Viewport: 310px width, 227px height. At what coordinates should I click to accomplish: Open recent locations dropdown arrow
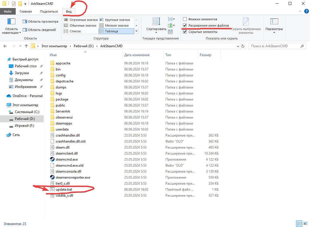pyautogui.click(x=20, y=46)
